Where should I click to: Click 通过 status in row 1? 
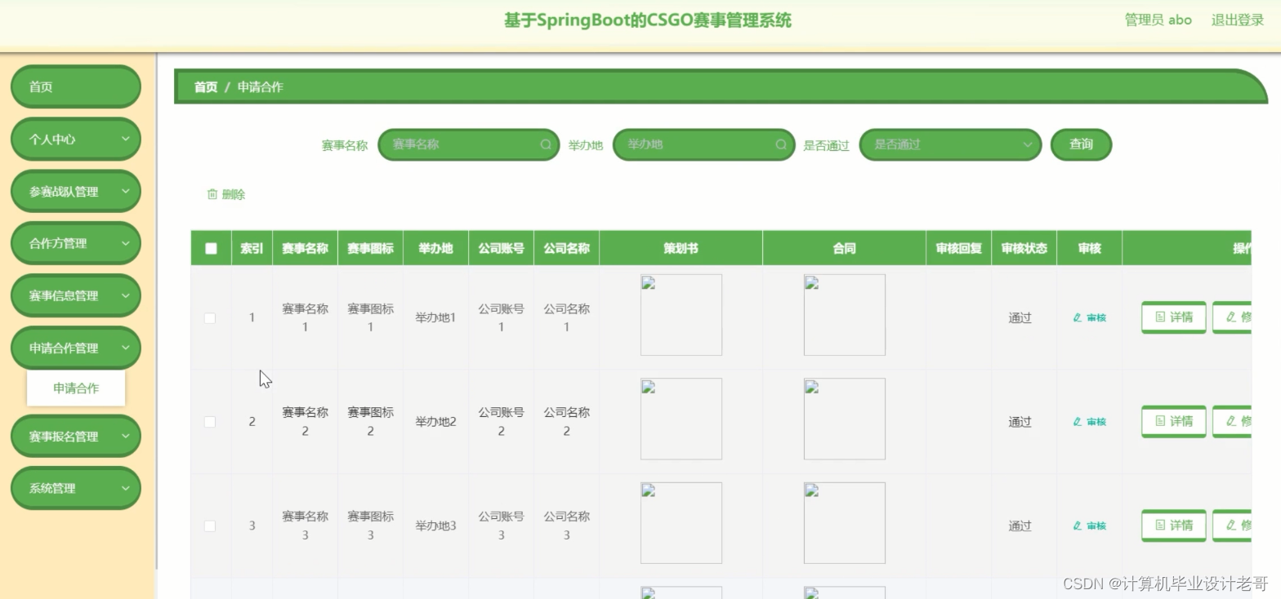pos(1020,317)
